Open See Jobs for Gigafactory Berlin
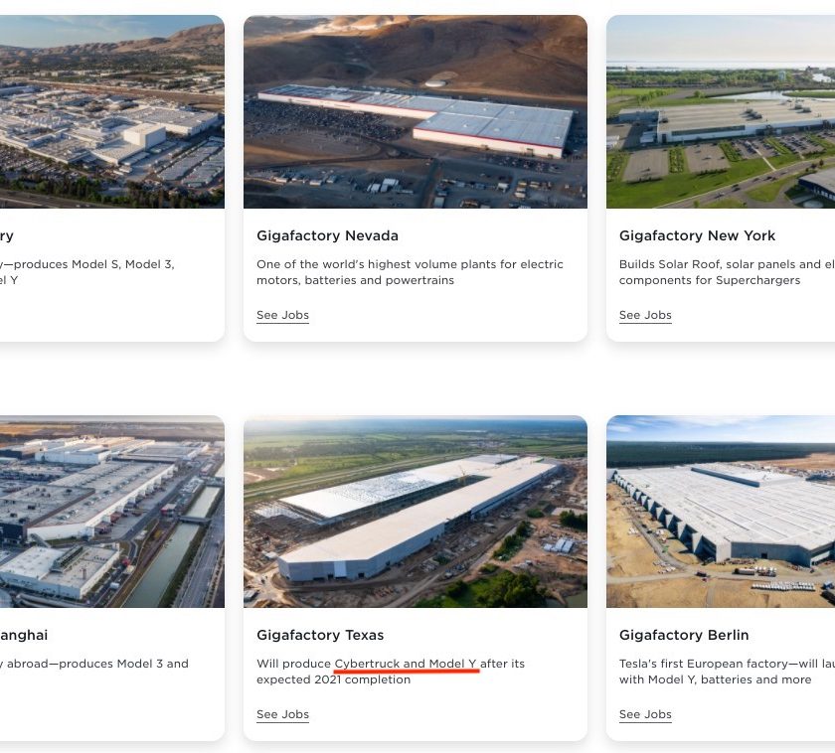 [645, 714]
